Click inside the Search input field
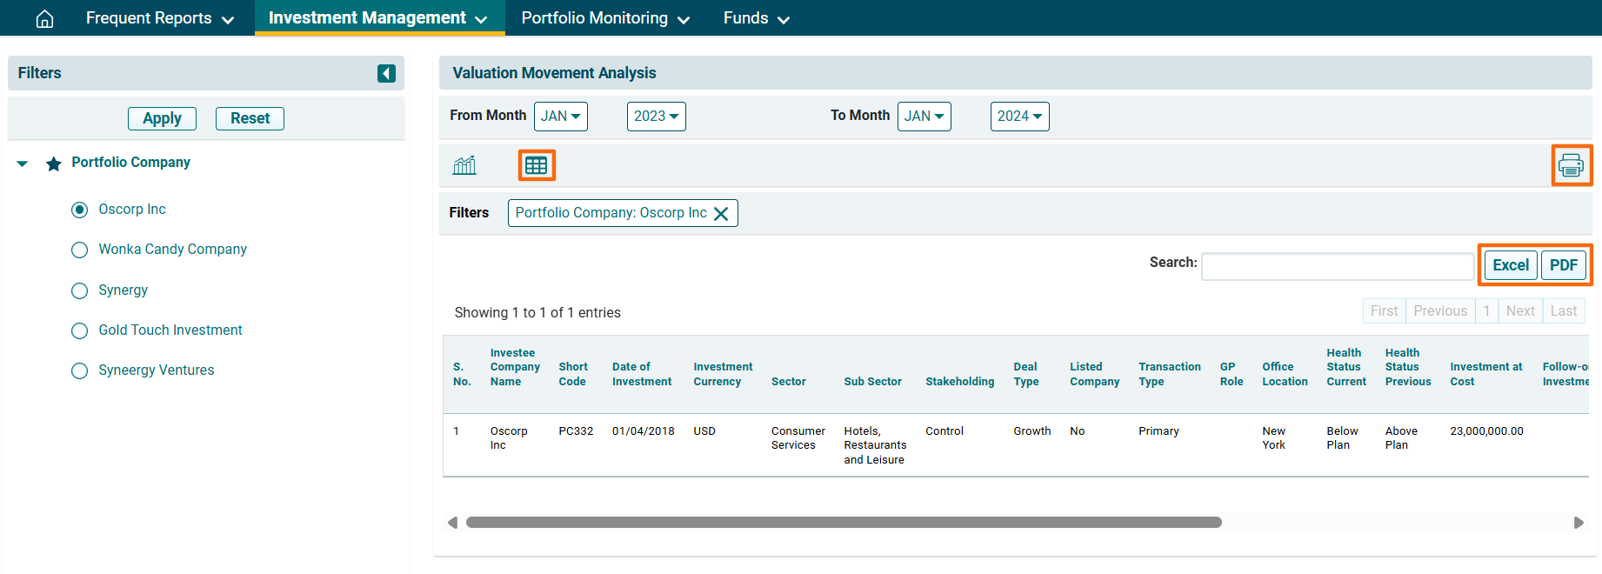This screenshot has height=574, width=1602. click(x=1337, y=266)
